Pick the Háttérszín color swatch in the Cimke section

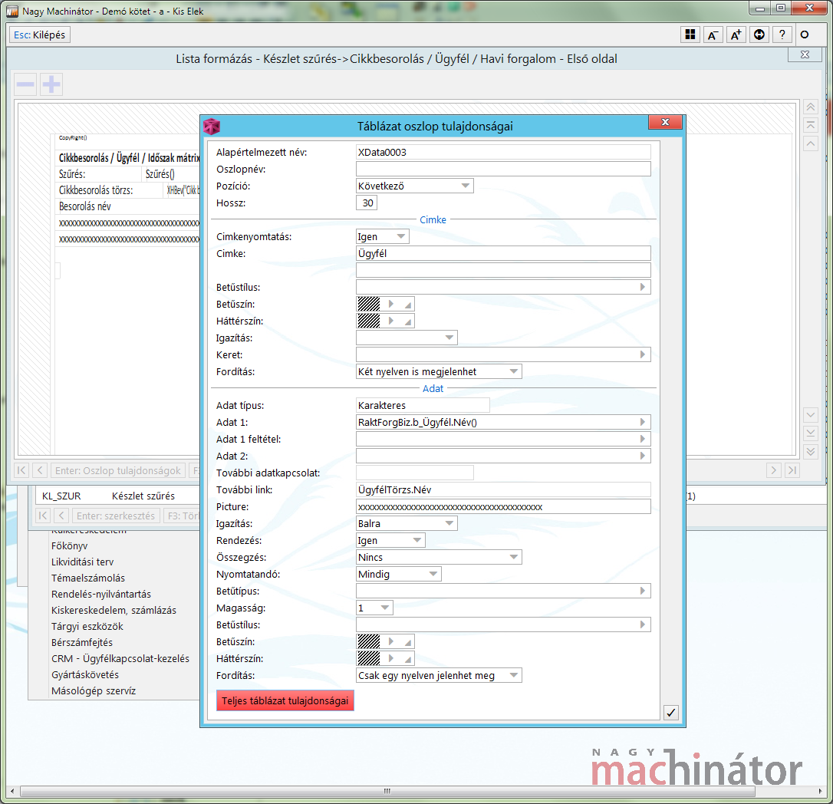coord(369,321)
